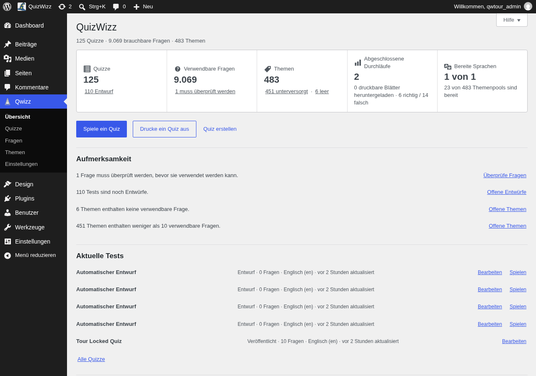536x376 pixels.
Task: Click the Menü reduzieren arrow icon
Action: pyautogui.click(x=8, y=255)
